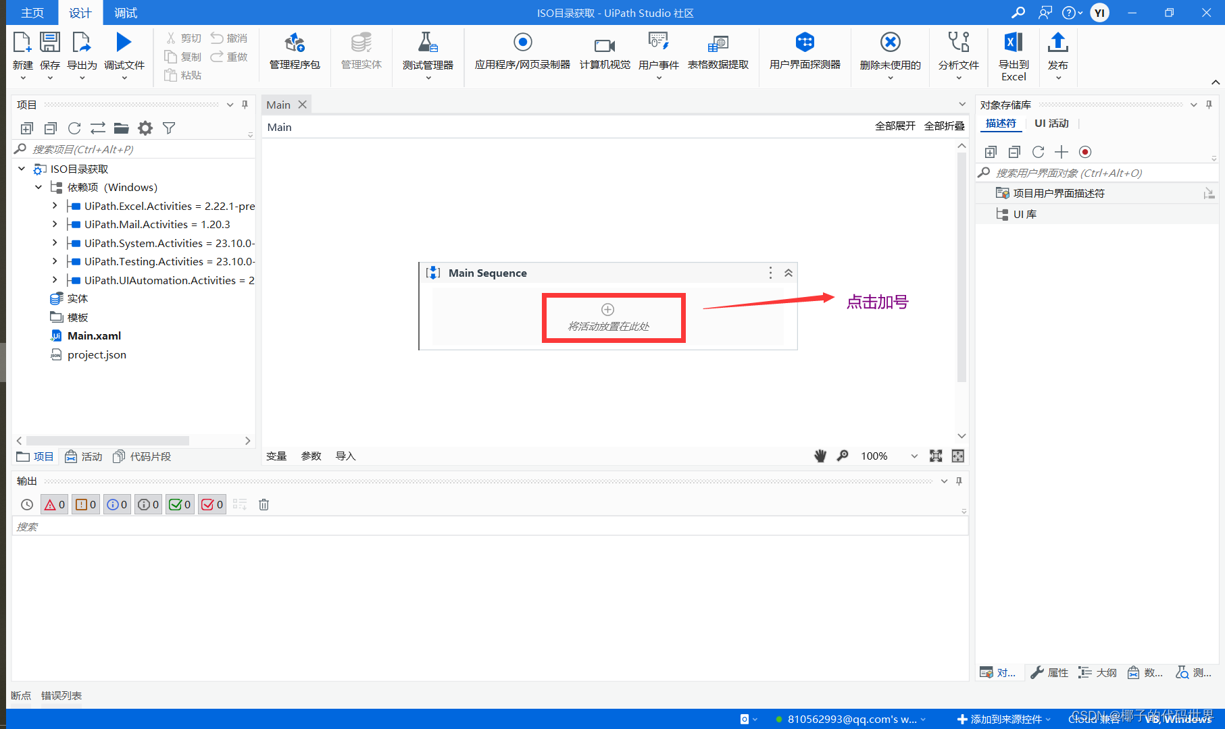Toggle warning messages filter in output
This screenshot has height=729, width=1225.
pyautogui.click(x=86, y=504)
